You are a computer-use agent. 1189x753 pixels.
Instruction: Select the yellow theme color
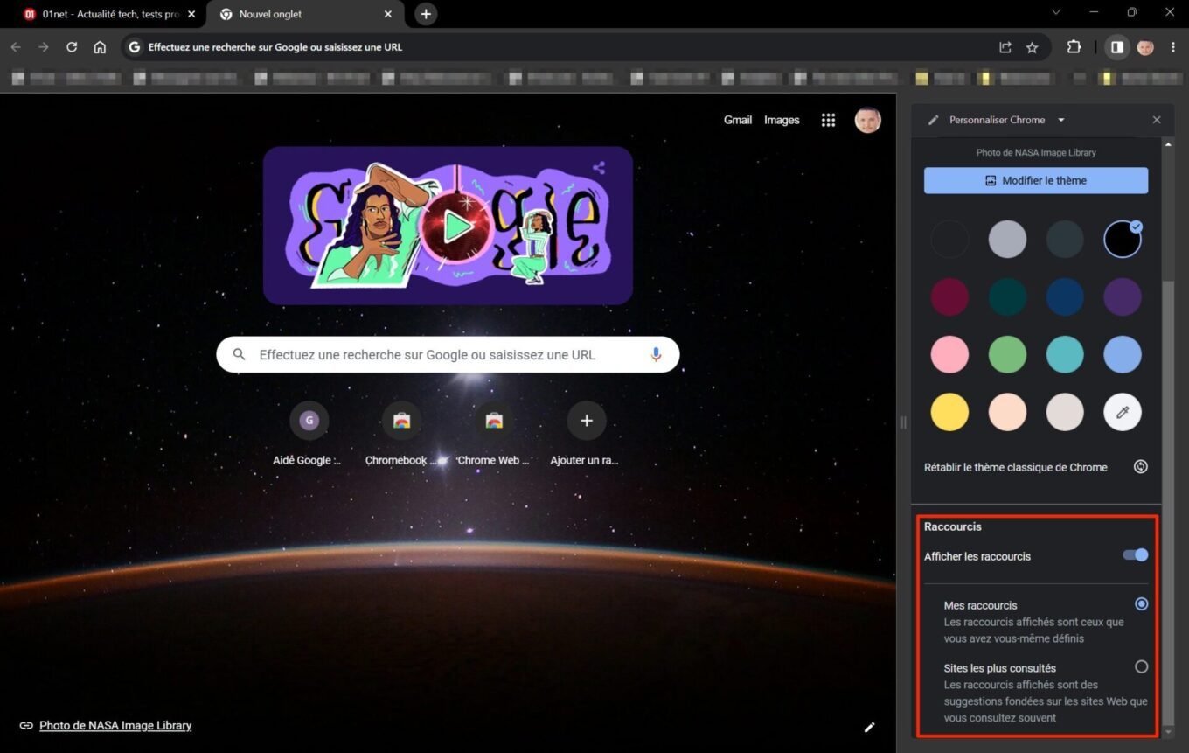coord(949,412)
